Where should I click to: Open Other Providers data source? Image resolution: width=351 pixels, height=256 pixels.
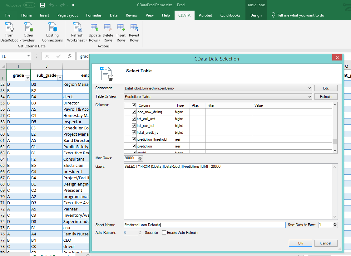click(28, 32)
